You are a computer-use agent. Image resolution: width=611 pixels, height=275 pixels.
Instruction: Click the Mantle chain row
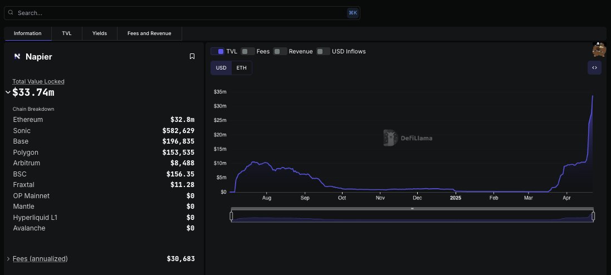tap(104, 207)
